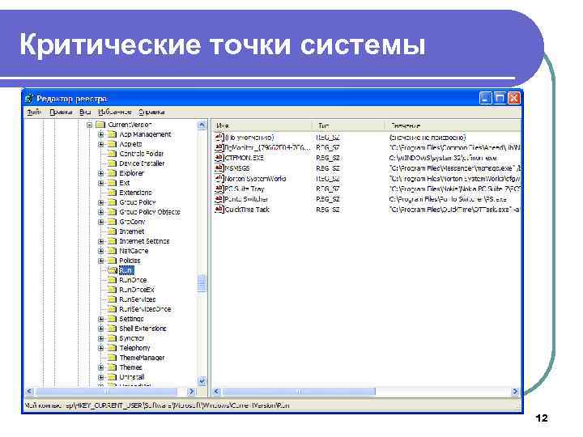This screenshot has height=437, width=583.
Task: Expand the Group Policy node
Action: 100,202
